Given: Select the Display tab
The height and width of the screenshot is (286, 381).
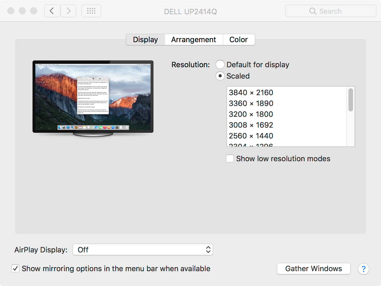Looking at the screenshot, I should pos(145,40).
